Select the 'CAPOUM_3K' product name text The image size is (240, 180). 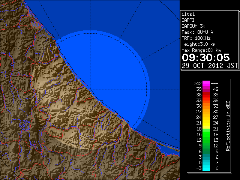193,26
